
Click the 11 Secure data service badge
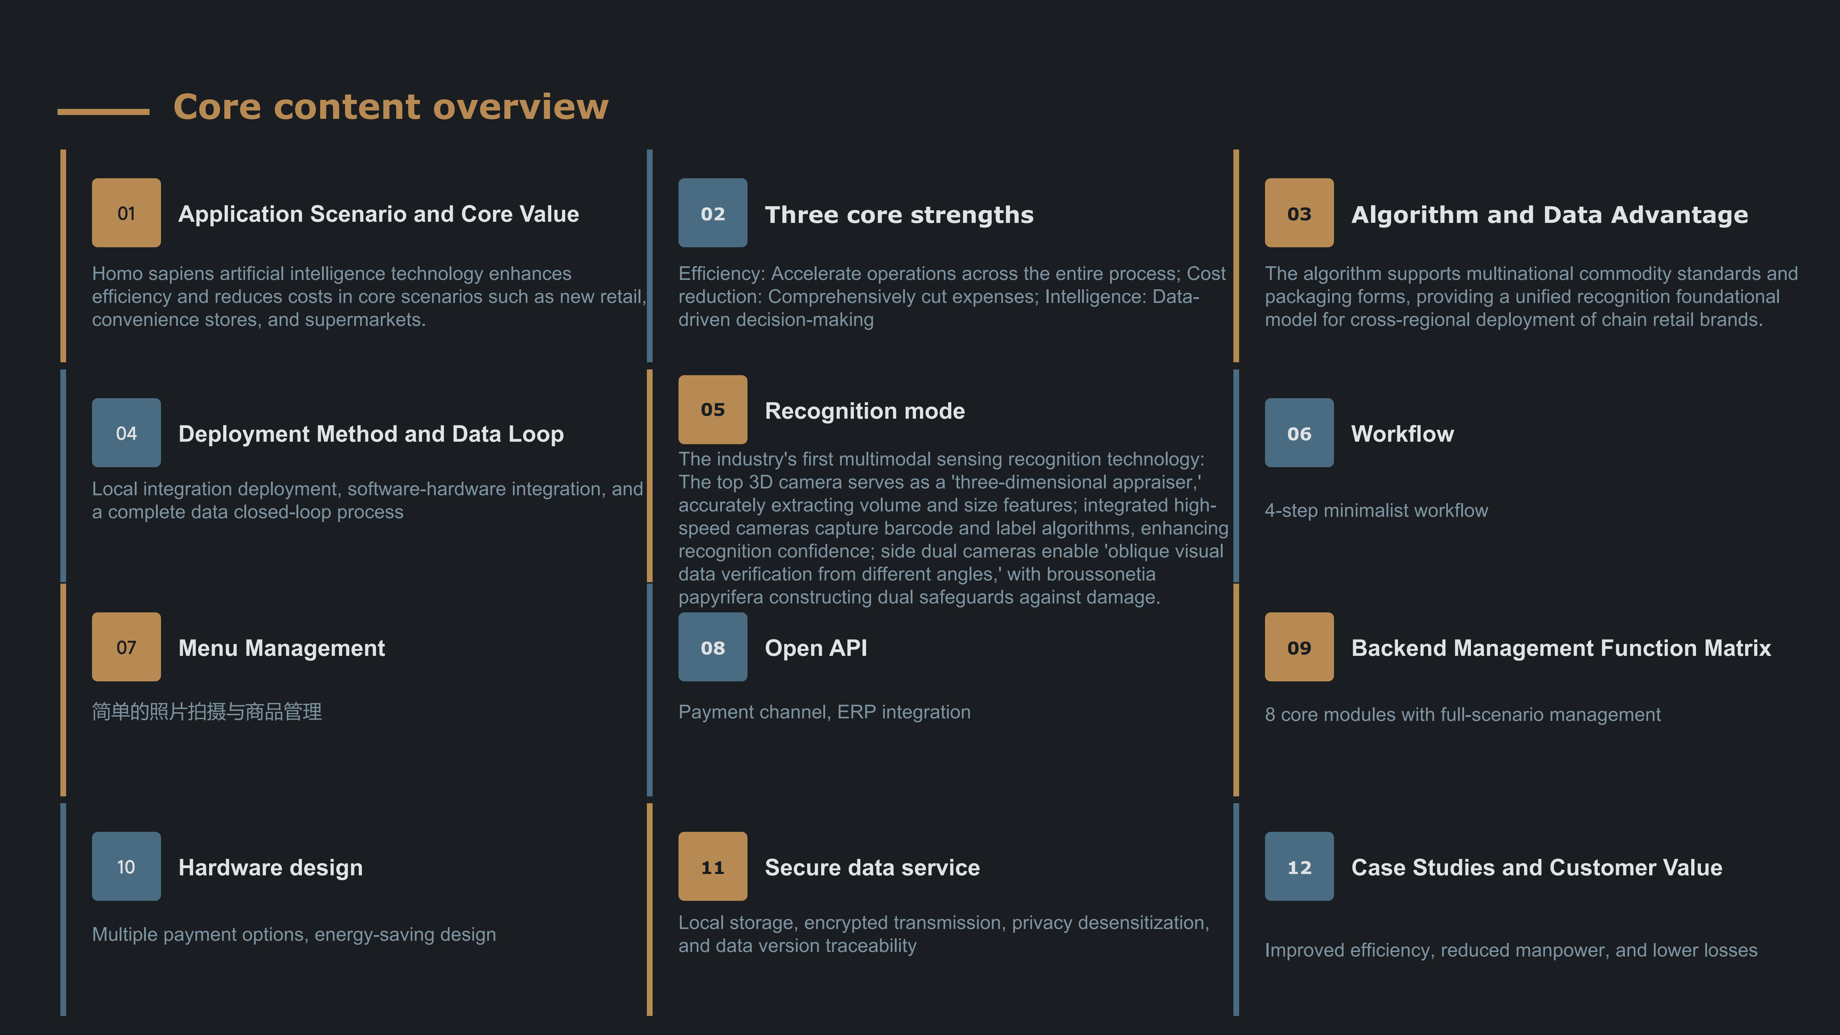click(712, 866)
